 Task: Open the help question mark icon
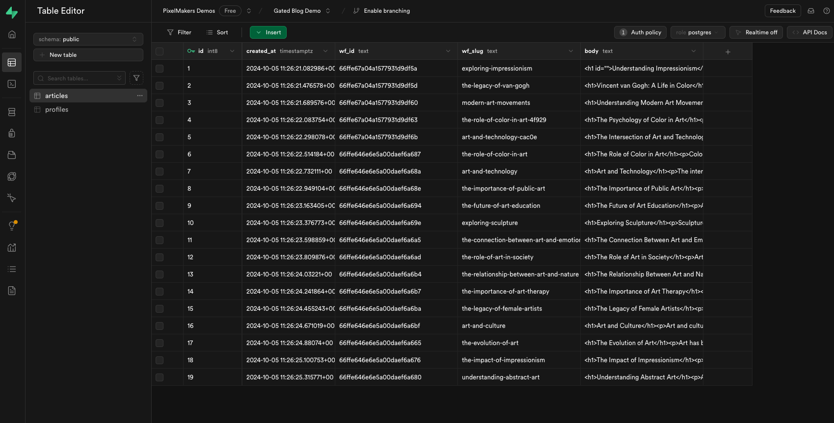pyautogui.click(x=827, y=11)
